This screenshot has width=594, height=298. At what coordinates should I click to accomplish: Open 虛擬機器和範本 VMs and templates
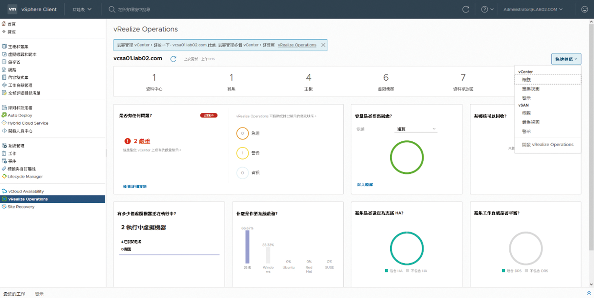tap(19, 54)
